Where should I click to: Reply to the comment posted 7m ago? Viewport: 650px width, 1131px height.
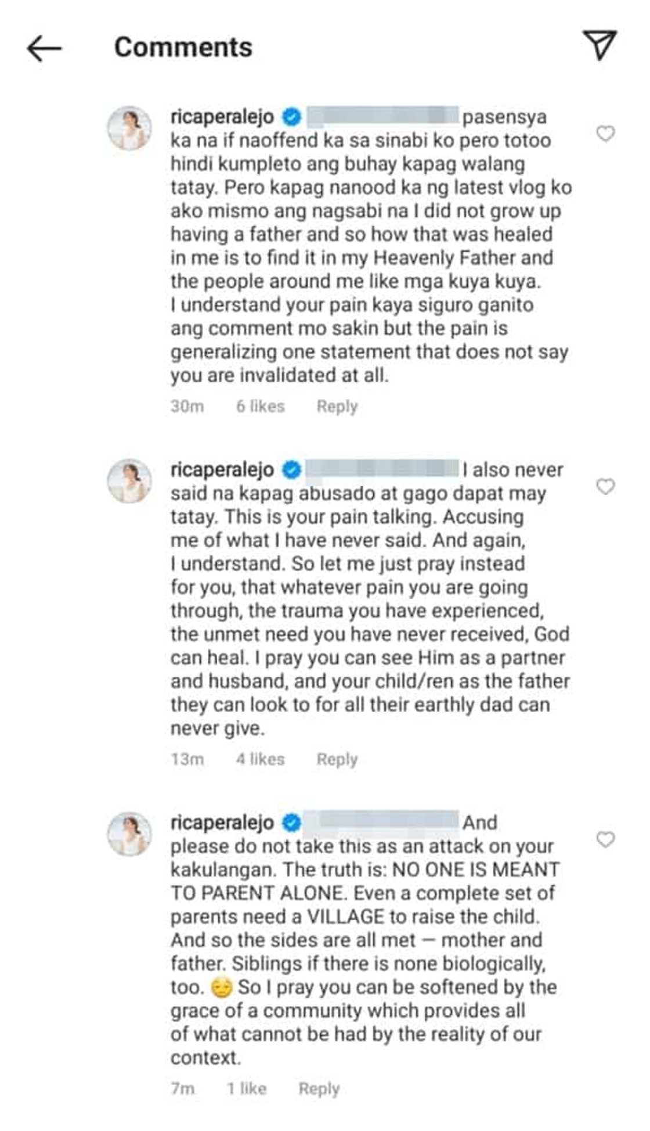[319, 1089]
